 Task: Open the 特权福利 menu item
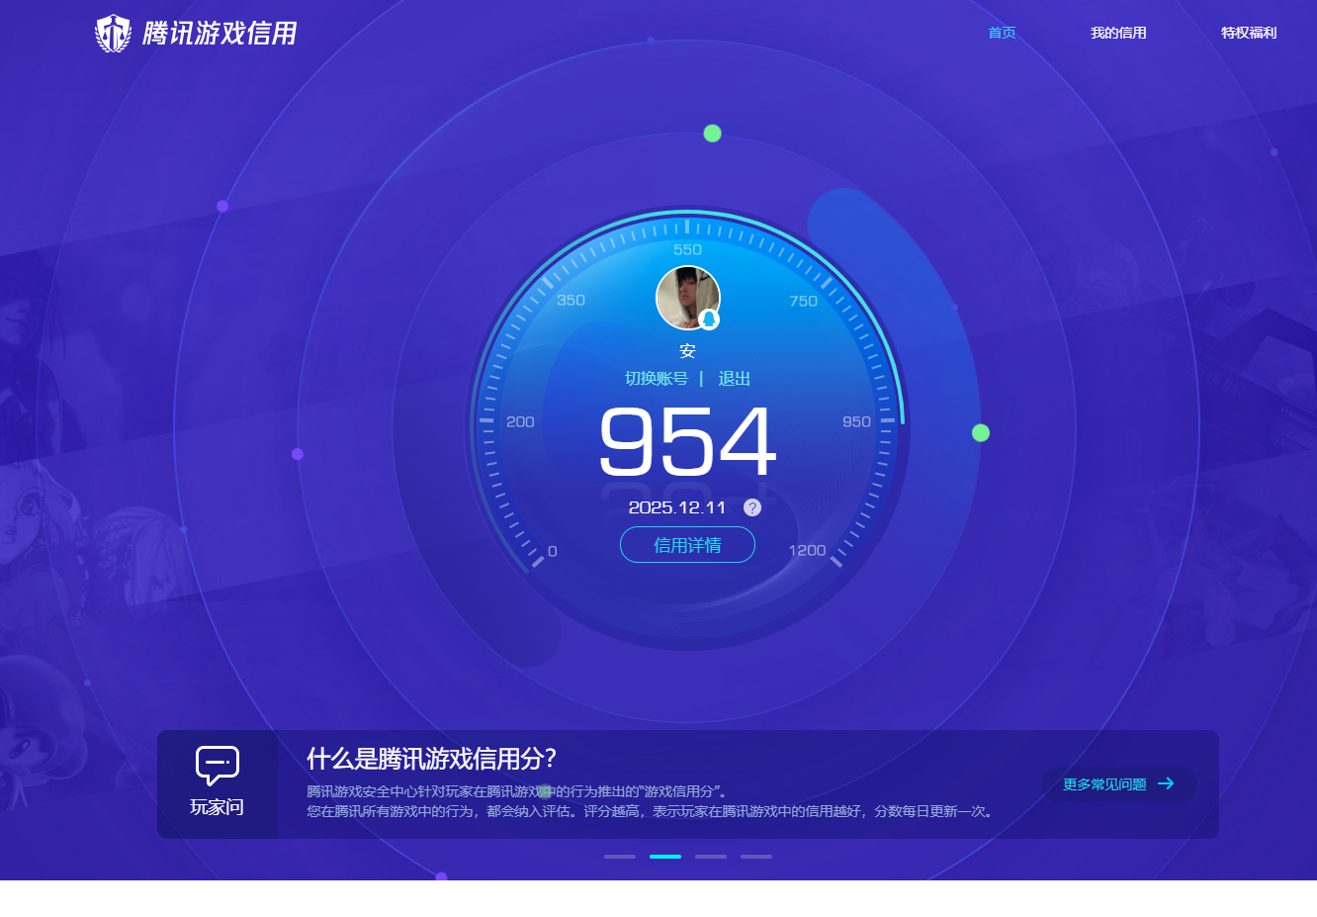point(1248,32)
